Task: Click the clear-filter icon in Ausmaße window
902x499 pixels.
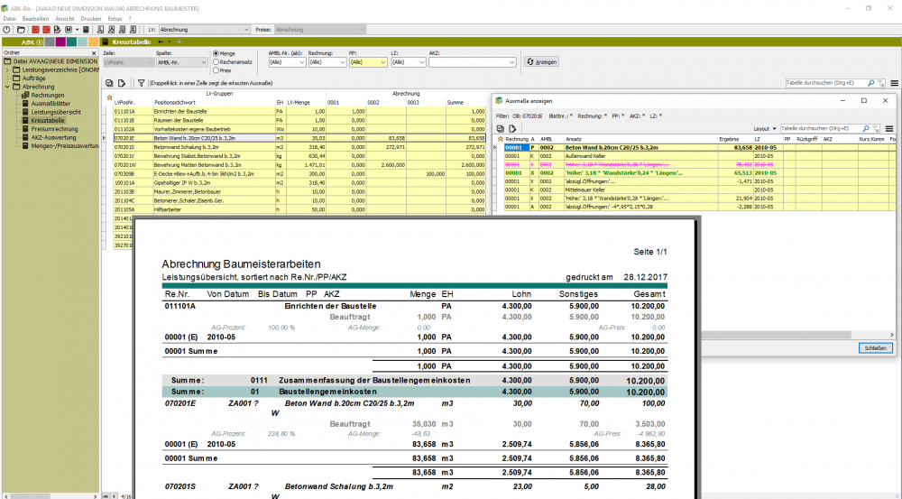Action: [876, 129]
